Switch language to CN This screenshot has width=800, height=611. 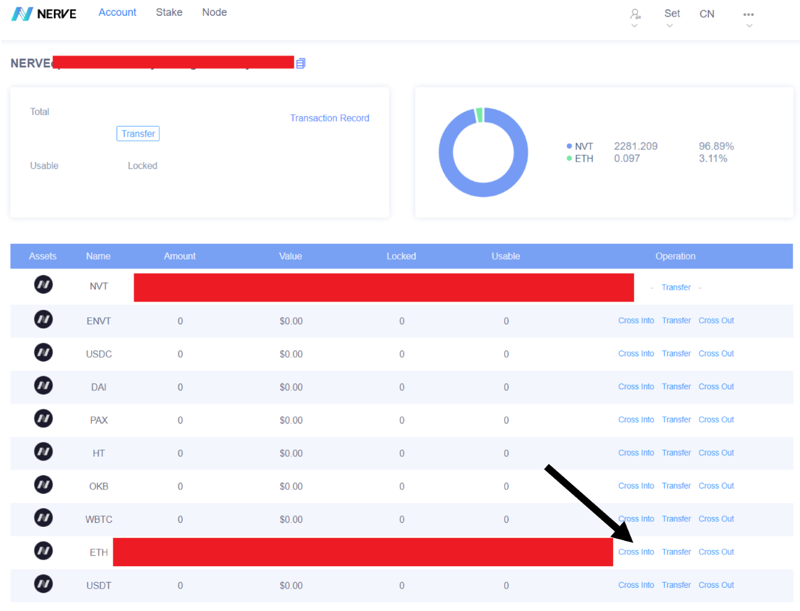pos(707,14)
